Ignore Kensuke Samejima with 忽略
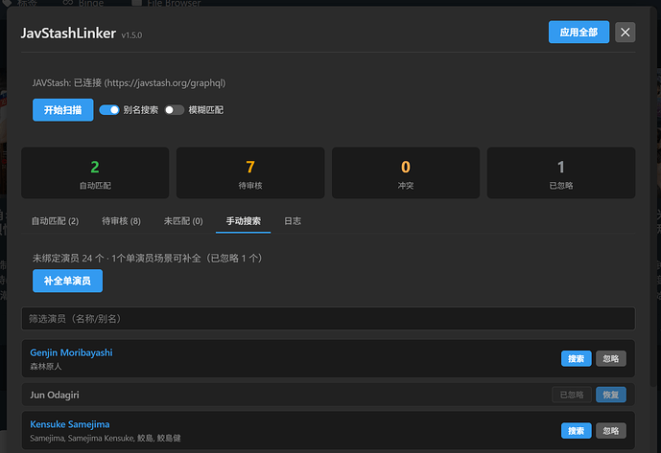The image size is (661, 453). (x=611, y=431)
